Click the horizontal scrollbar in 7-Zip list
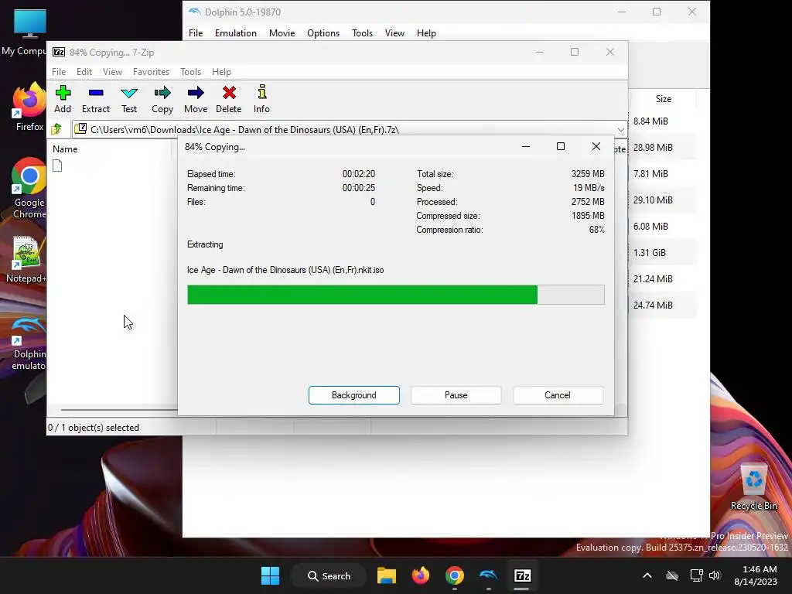 click(119, 410)
